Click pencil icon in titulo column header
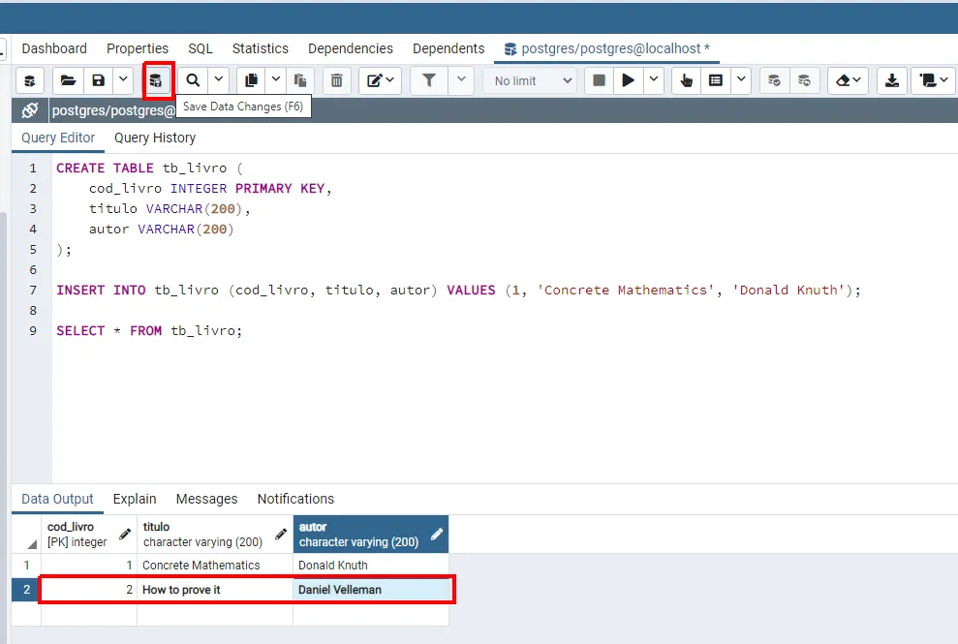The width and height of the screenshot is (958, 644). click(281, 534)
